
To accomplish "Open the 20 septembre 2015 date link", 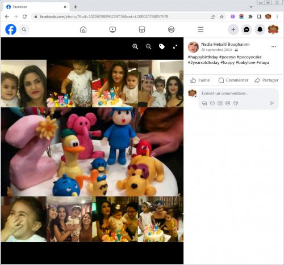I will pos(216,50).
